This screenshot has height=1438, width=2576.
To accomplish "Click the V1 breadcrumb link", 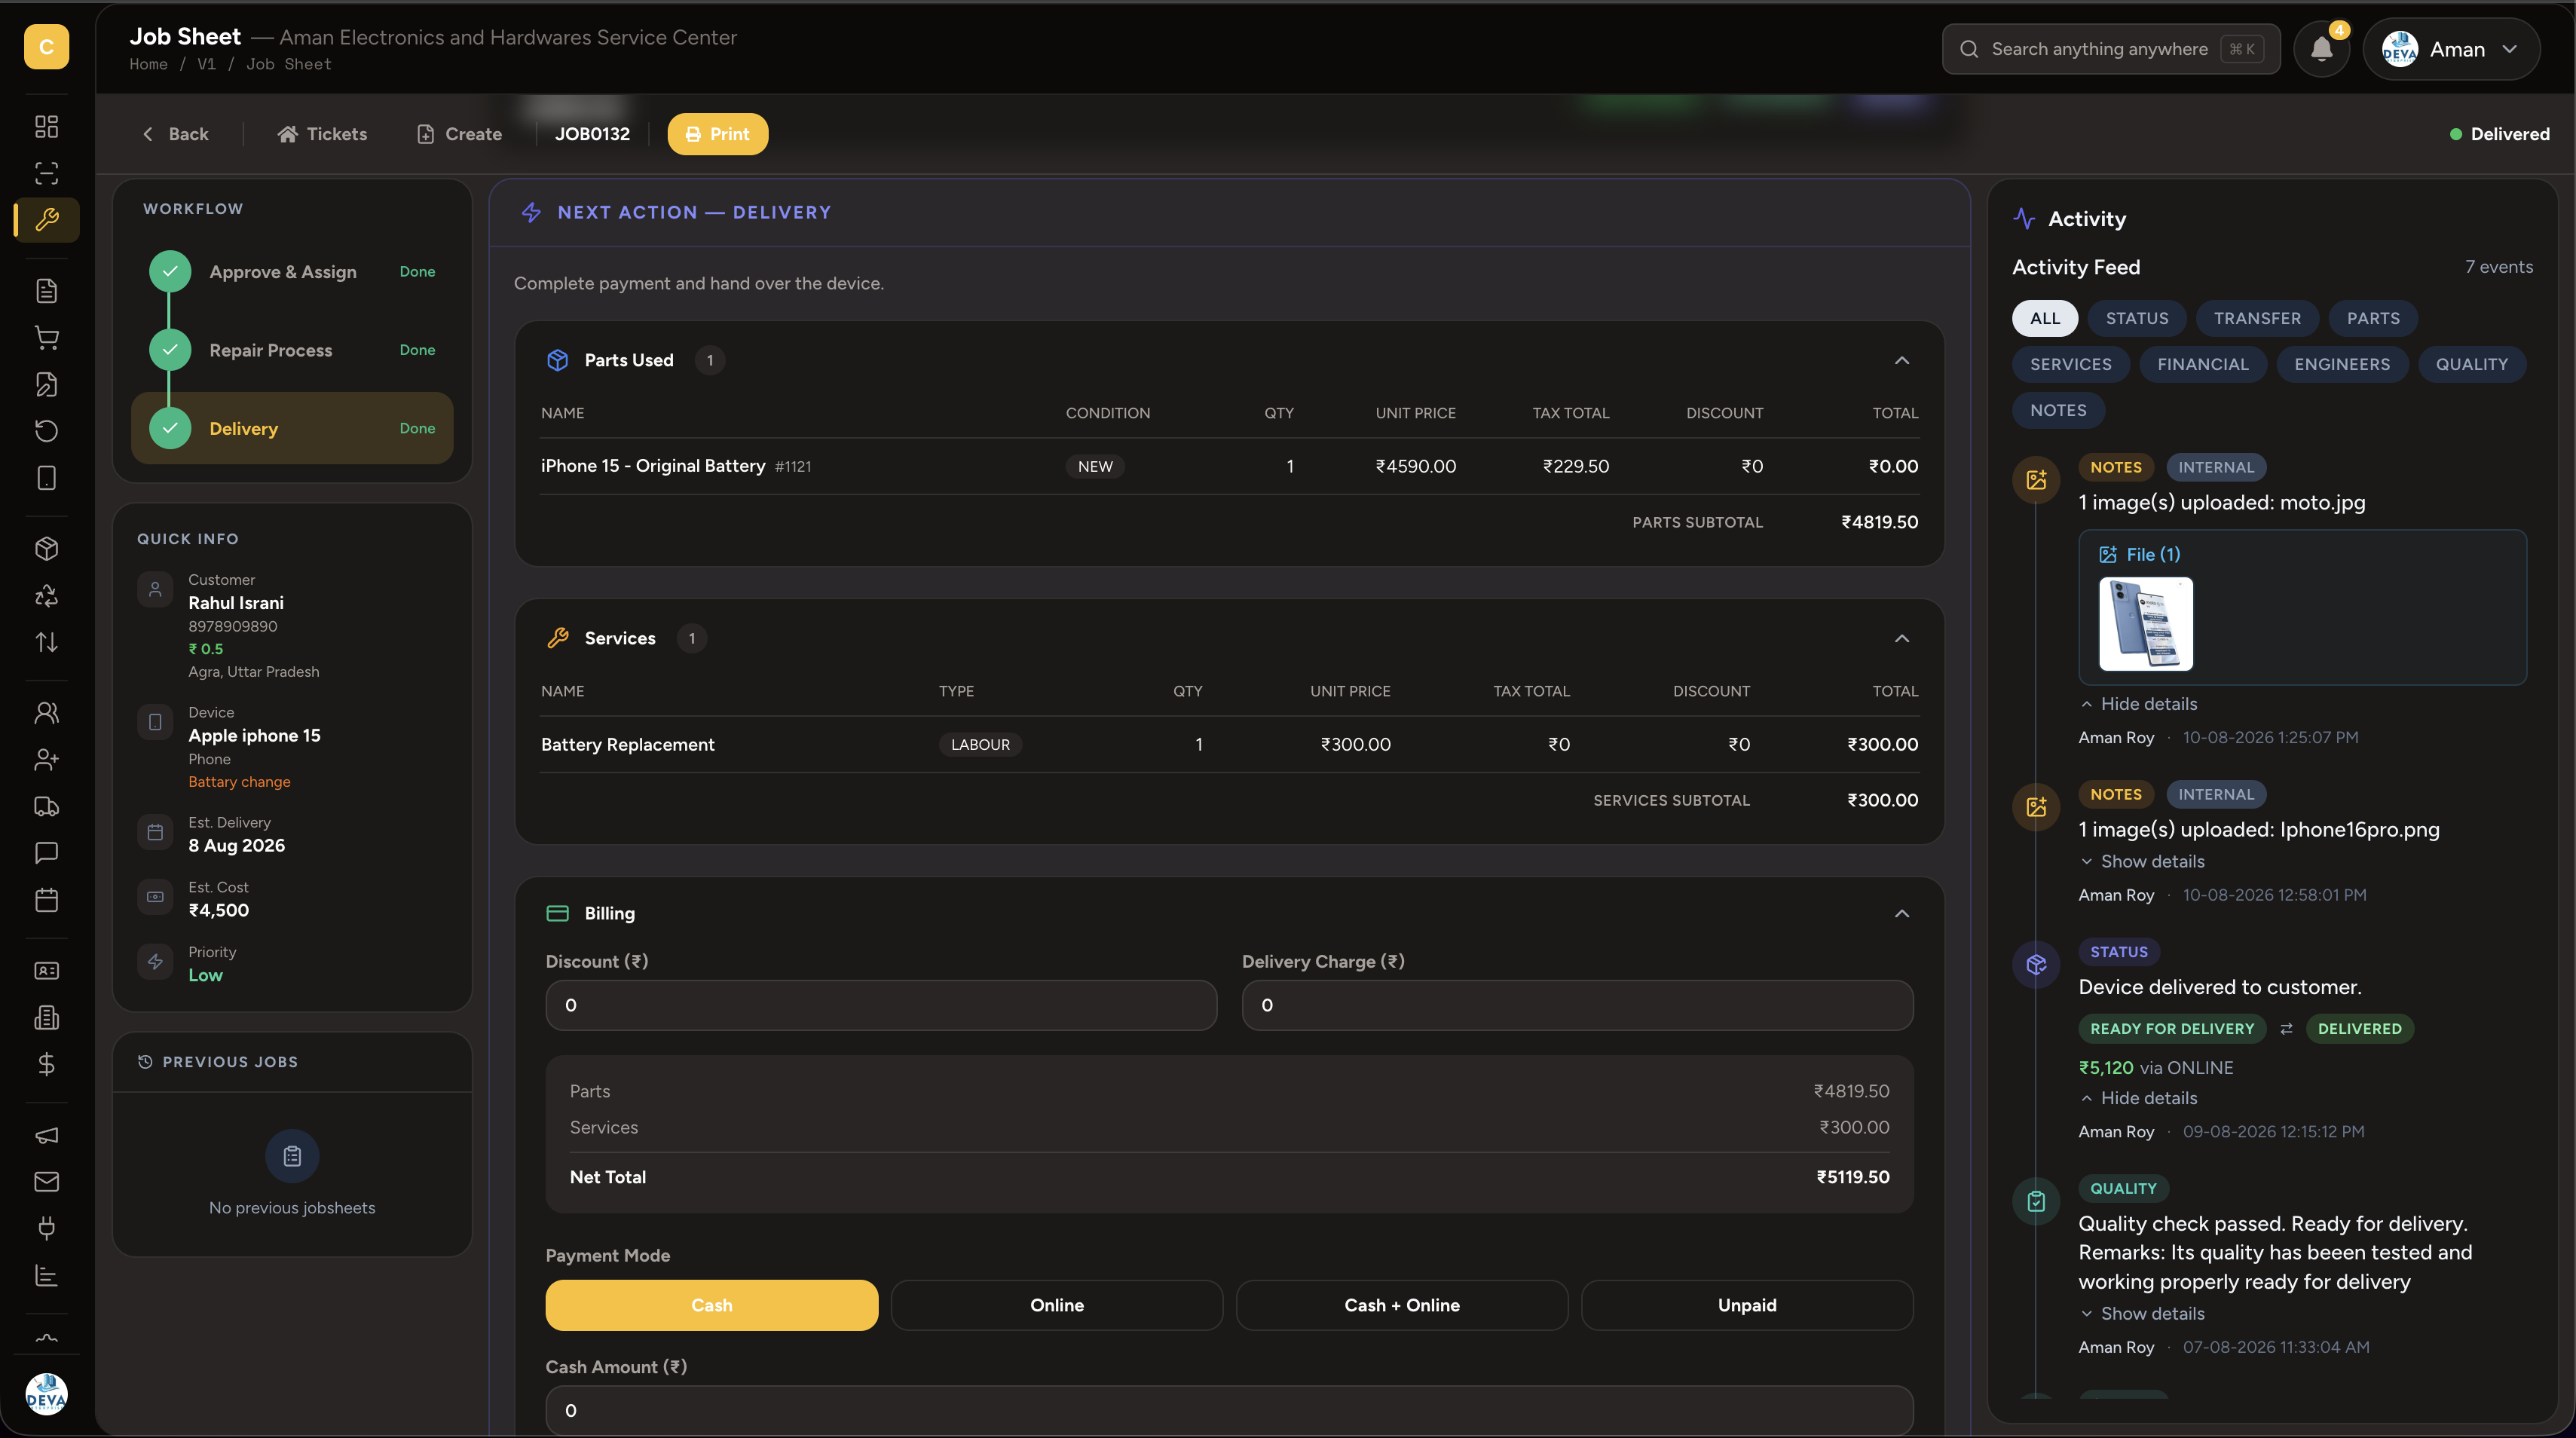I will (x=206, y=64).
